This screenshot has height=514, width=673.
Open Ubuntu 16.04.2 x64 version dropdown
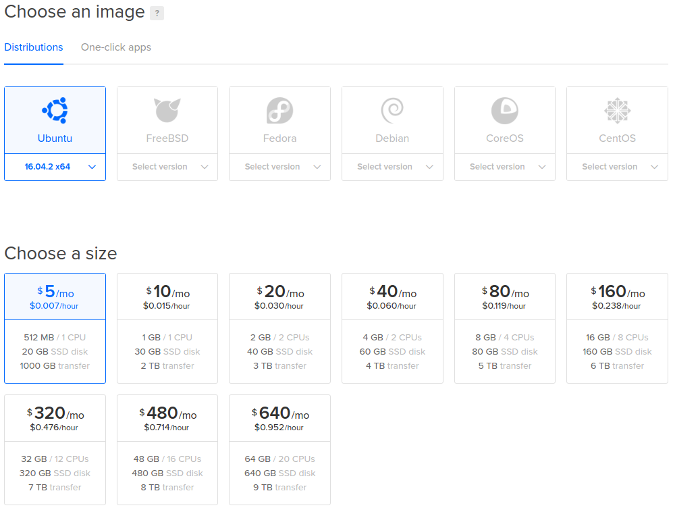click(x=55, y=167)
